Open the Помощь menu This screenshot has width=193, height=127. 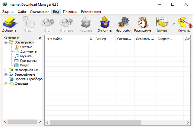[70, 12]
